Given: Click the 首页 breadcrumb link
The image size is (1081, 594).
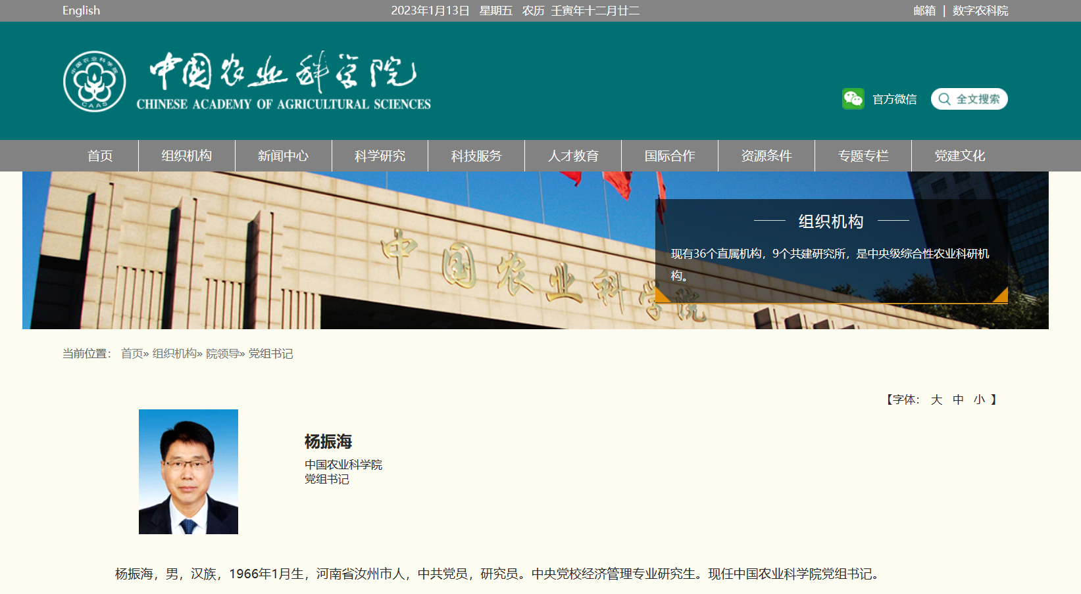Looking at the screenshot, I should (132, 354).
